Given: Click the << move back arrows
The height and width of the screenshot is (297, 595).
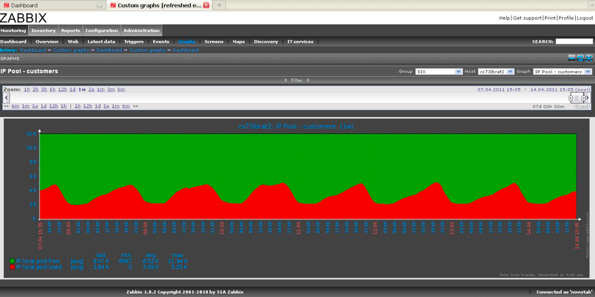Looking at the screenshot, I should point(6,106).
